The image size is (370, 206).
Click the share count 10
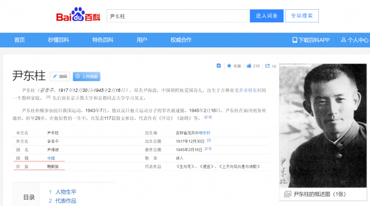[x=274, y=66]
